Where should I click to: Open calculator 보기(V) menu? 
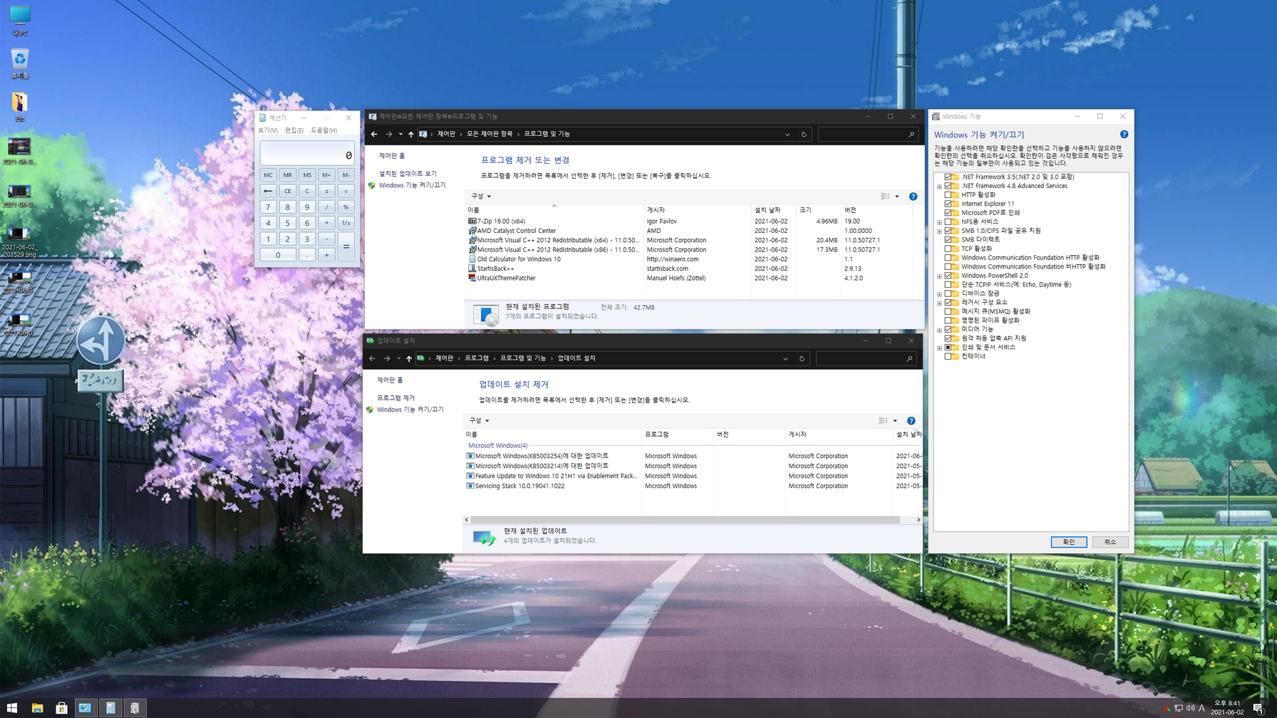(x=268, y=130)
